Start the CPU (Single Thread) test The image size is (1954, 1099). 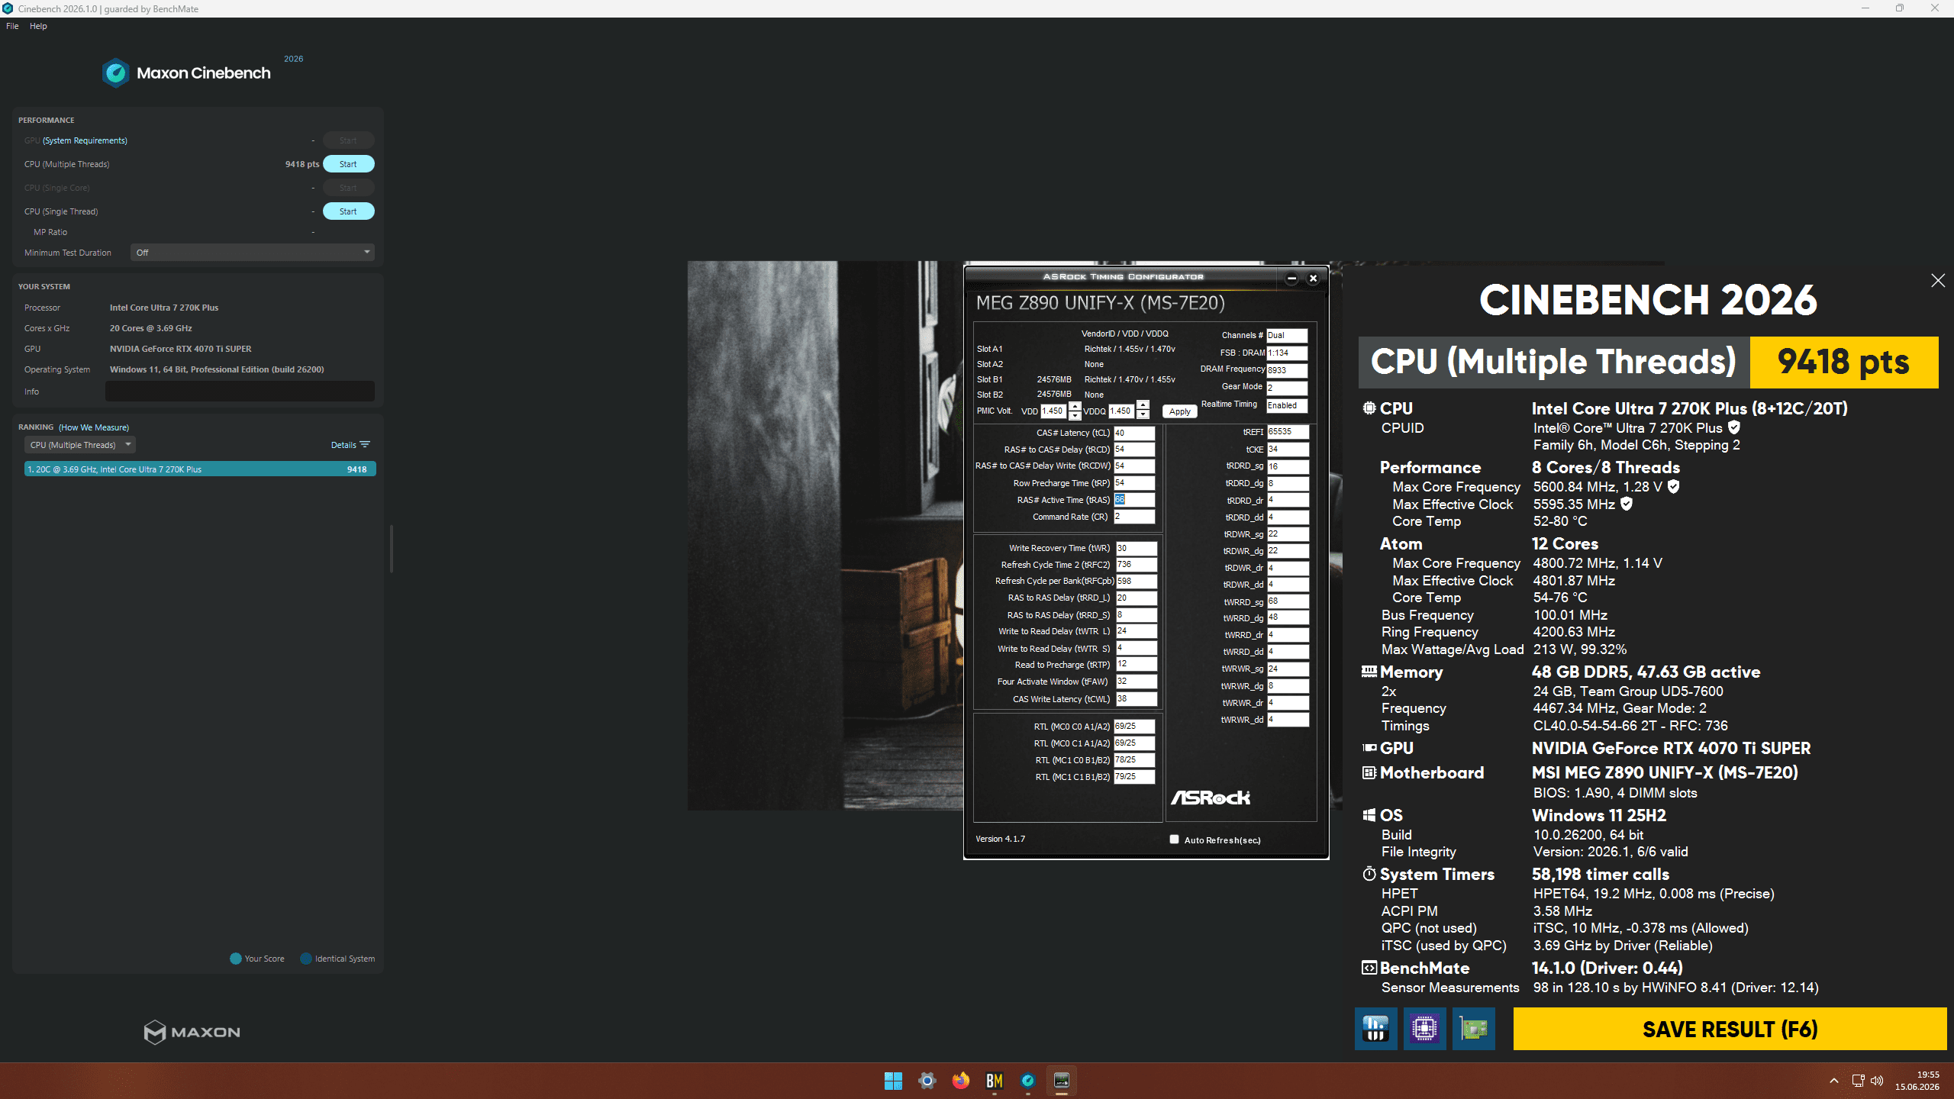pyautogui.click(x=348, y=211)
